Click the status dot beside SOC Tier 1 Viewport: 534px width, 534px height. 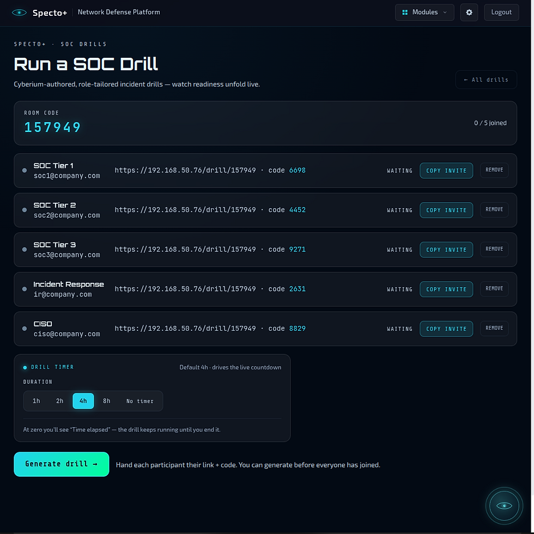click(25, 170)
